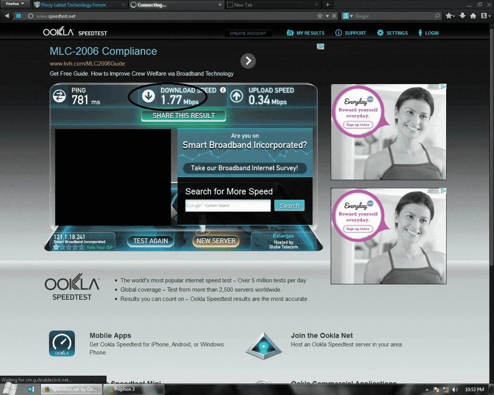Open the Firefox application menu button
494x395 pixels.
pyautogui.click(x=15, y=4)
